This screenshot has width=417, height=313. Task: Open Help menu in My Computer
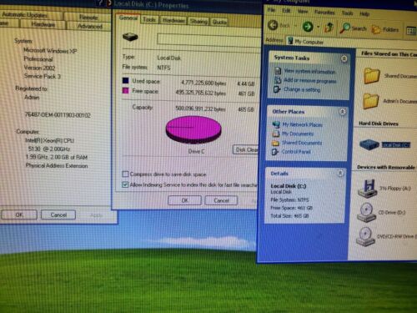[x=364, y=14]
